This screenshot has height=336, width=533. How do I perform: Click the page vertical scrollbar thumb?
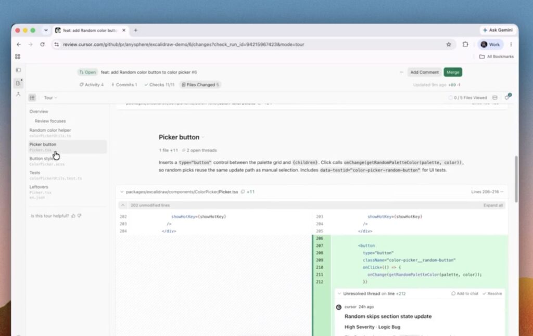coord(516,179)
